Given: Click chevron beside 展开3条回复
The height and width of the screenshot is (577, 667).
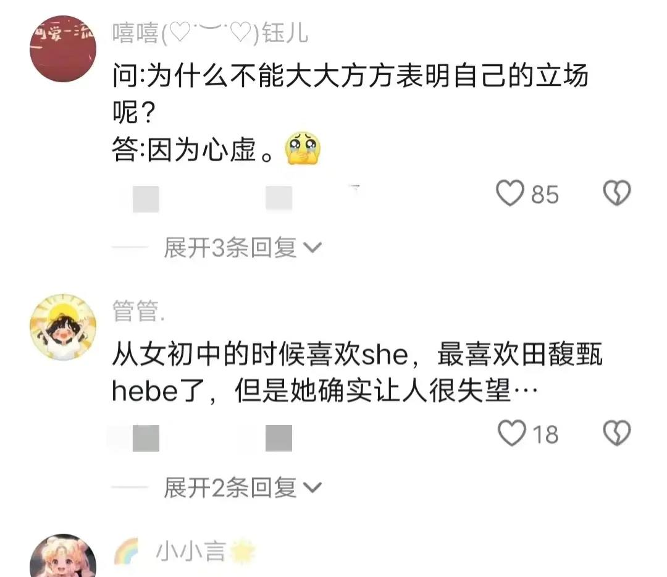Looking at the screenshot, I should 313,248.
